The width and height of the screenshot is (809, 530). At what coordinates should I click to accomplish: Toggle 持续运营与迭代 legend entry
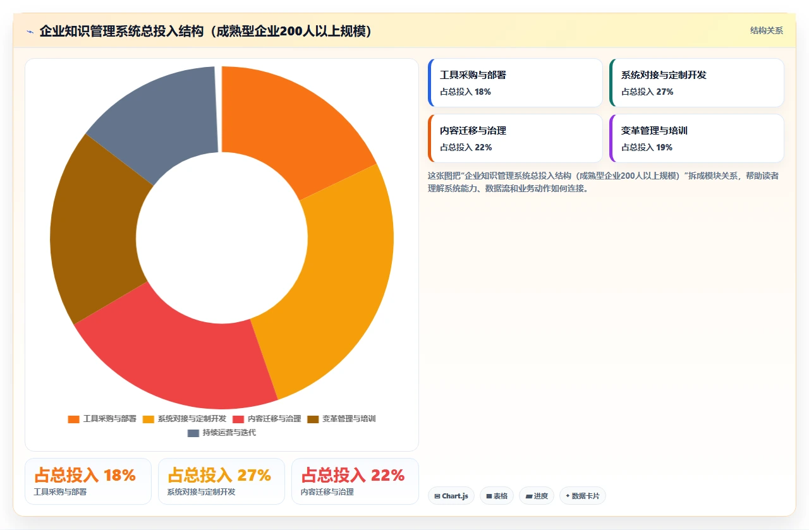222,433
